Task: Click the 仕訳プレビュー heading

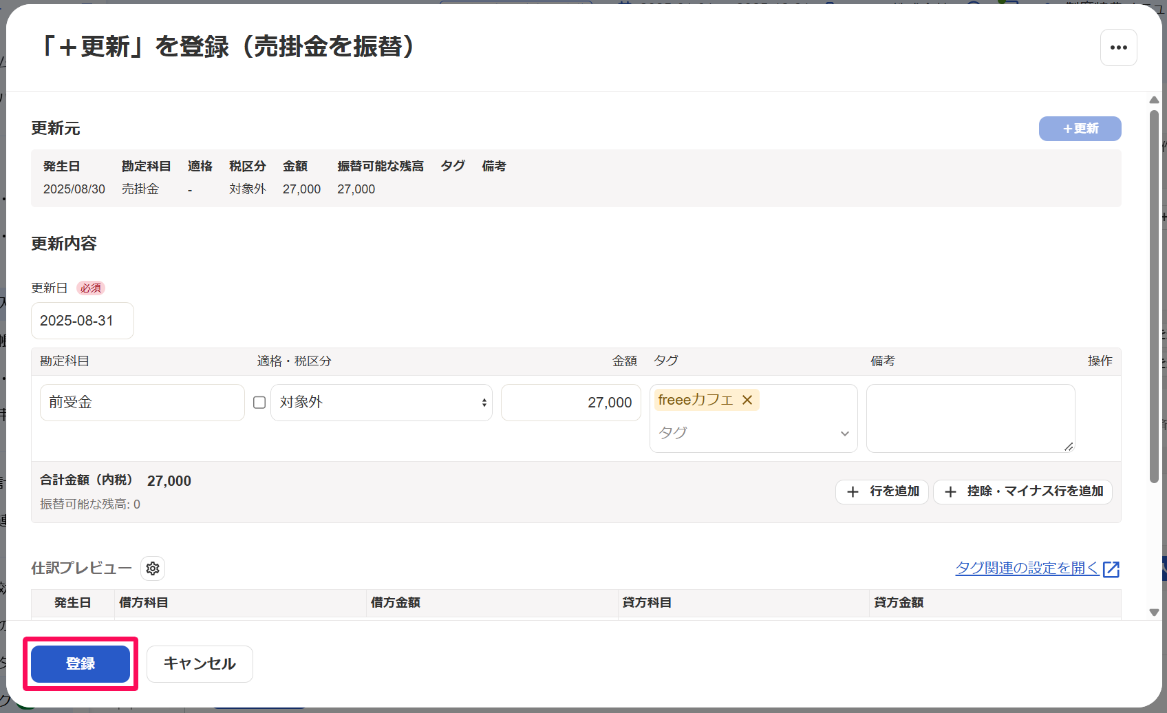Action: tap(81, 568)
